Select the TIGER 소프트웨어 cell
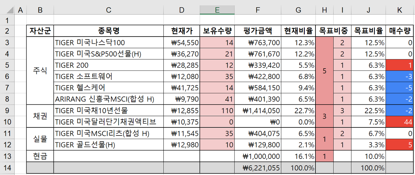The image size is (415, 175). point(109,77)
